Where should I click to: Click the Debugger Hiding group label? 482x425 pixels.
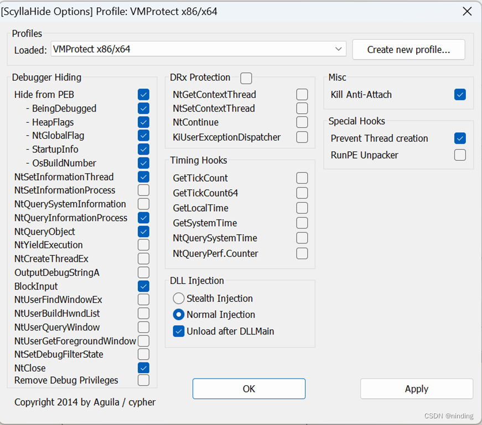click(46, 77)
